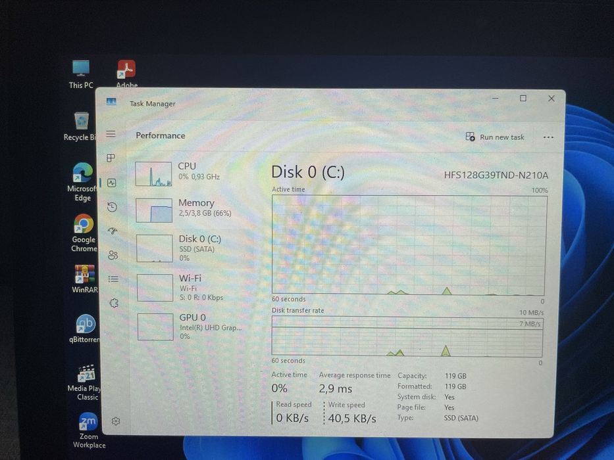Click the This PC desktop icon
Image resolution: width=614 pixels, height=460 pixels.
point(81,74)
